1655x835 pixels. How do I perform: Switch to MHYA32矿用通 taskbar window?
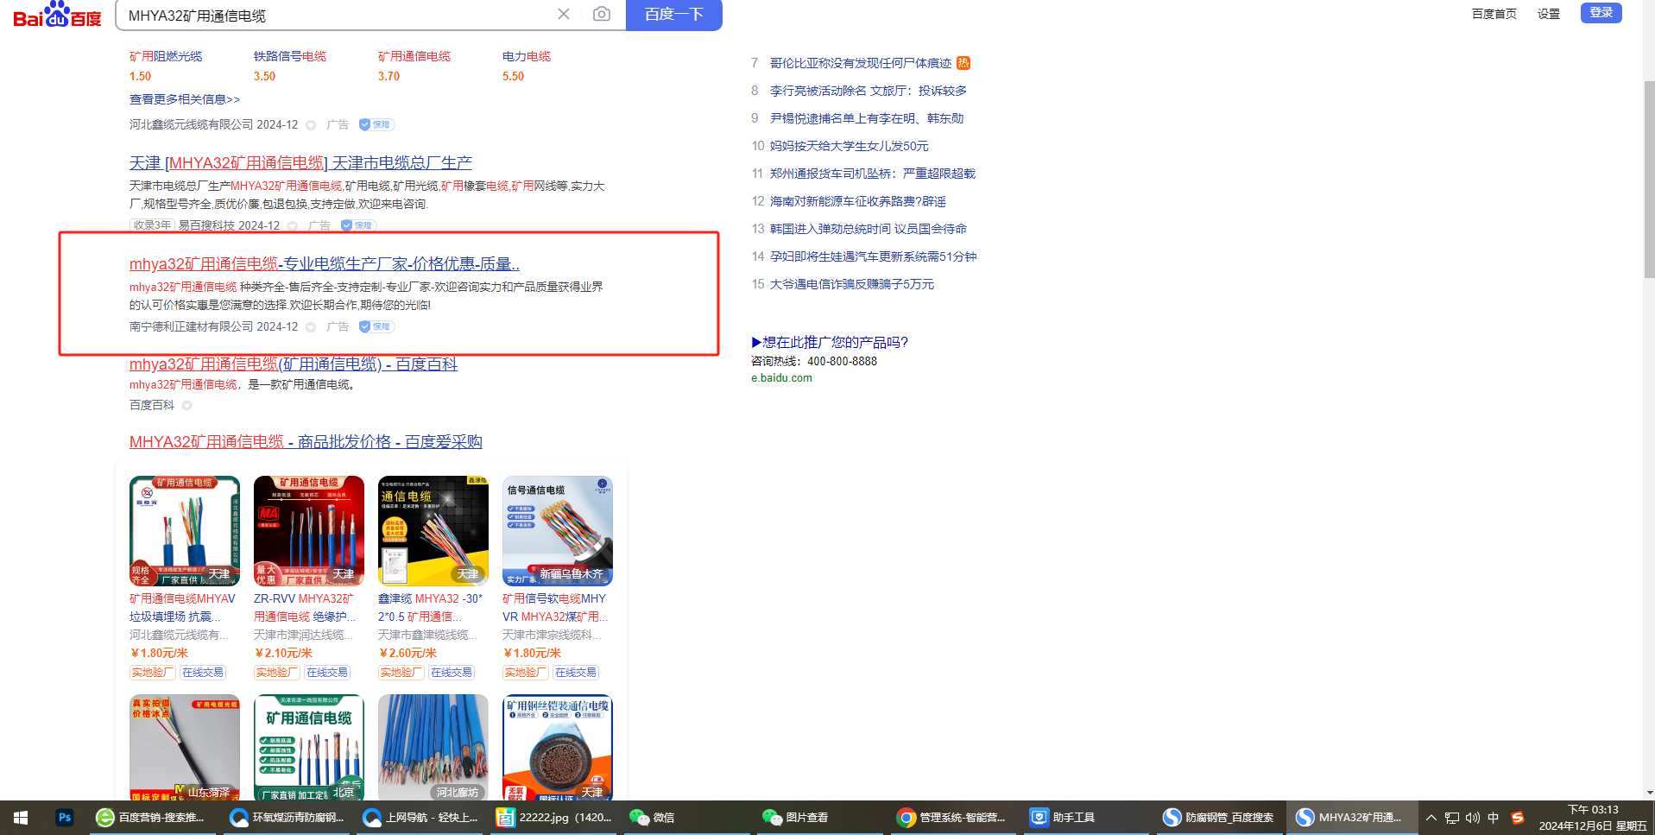click(1351, 818)
